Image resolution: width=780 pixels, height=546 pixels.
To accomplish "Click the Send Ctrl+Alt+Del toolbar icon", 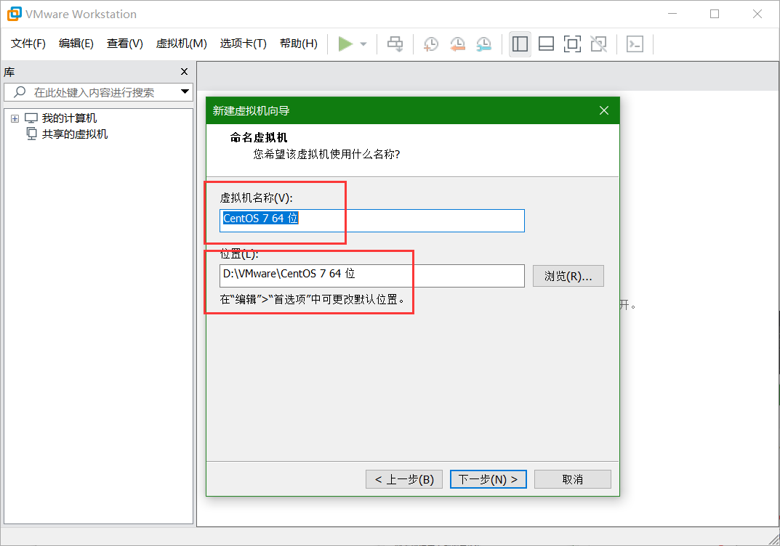I will [x=395, y=44].
